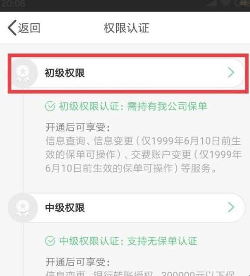This screenshot has height=276, width=250.
Task: Click 中级权限认证：支持无保单认证 text
Action: pyautogui.click(x=128, y=241)
